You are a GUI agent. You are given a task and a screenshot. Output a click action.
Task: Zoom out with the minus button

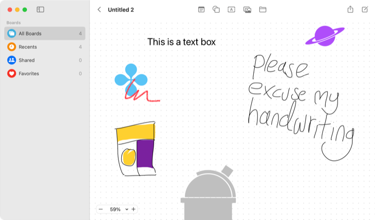pos(101,209)
